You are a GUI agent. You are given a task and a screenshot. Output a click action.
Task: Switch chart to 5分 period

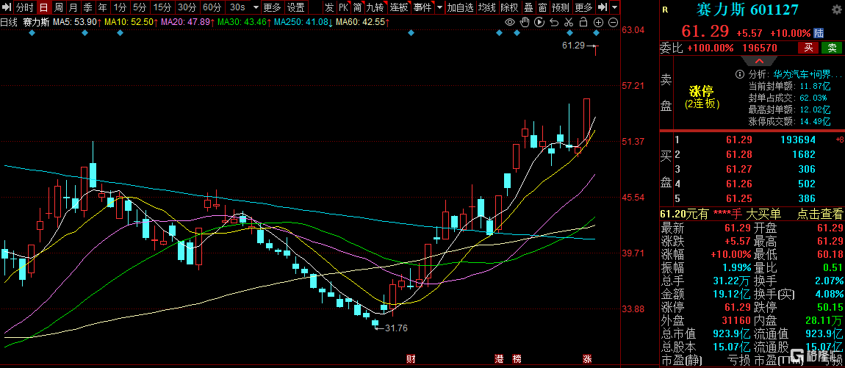[x=140, y=7]
